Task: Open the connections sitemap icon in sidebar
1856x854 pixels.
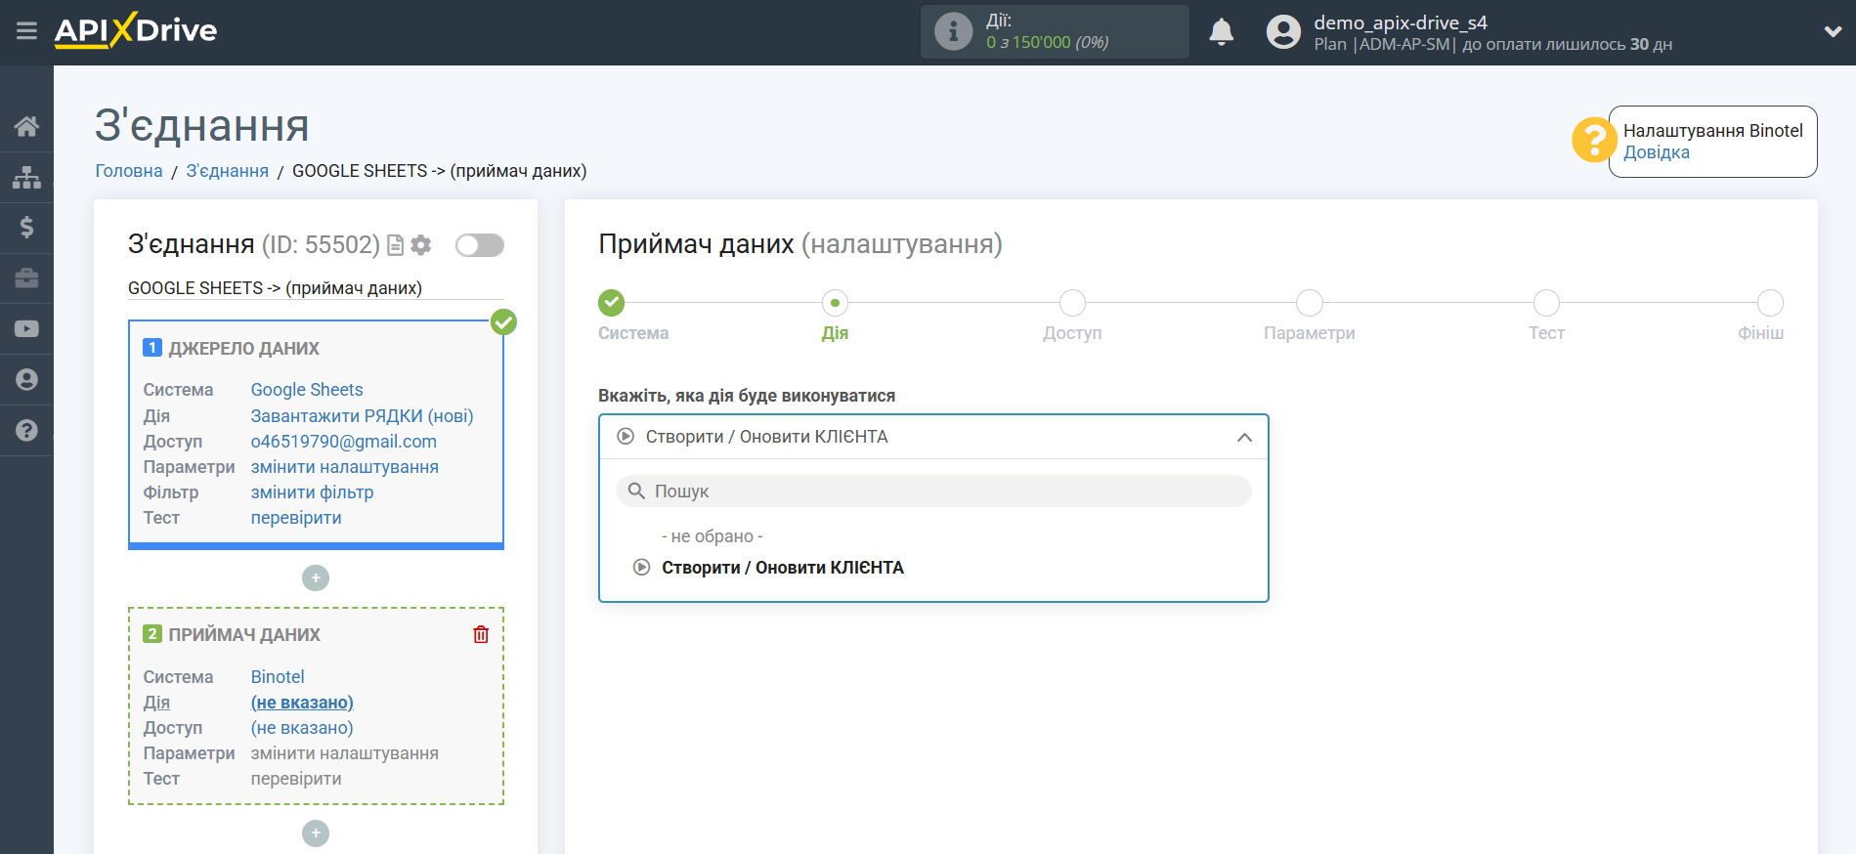Action: pos(26,177)
